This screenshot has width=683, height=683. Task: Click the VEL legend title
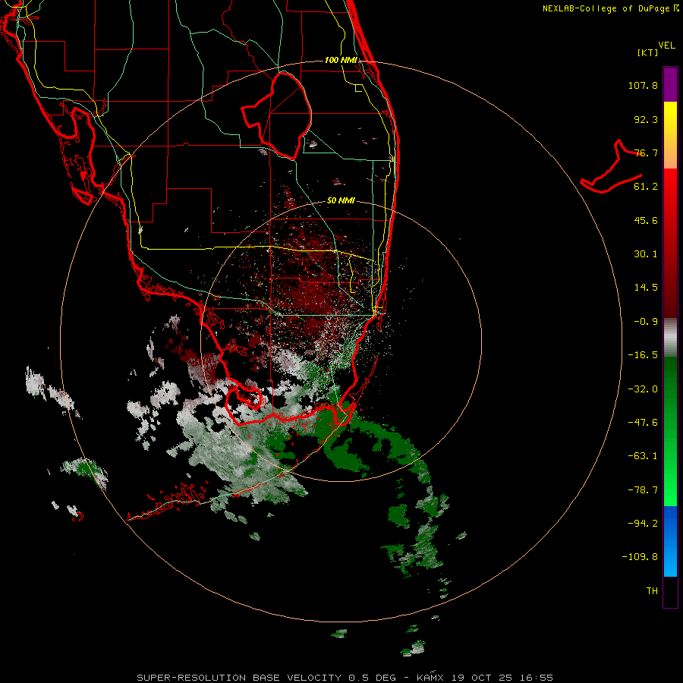[x=666, y=46]
